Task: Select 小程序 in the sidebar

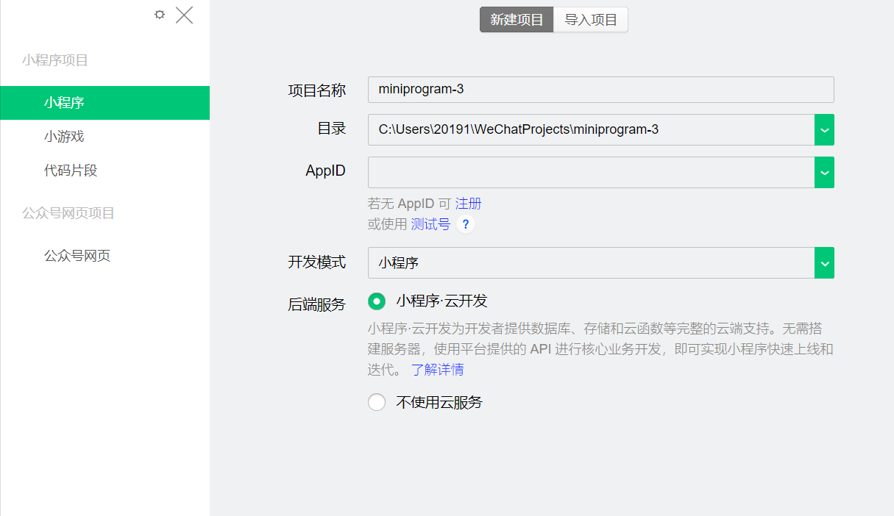Action: [104, 103]
